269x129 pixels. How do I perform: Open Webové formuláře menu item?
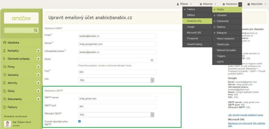click(227, 50)
